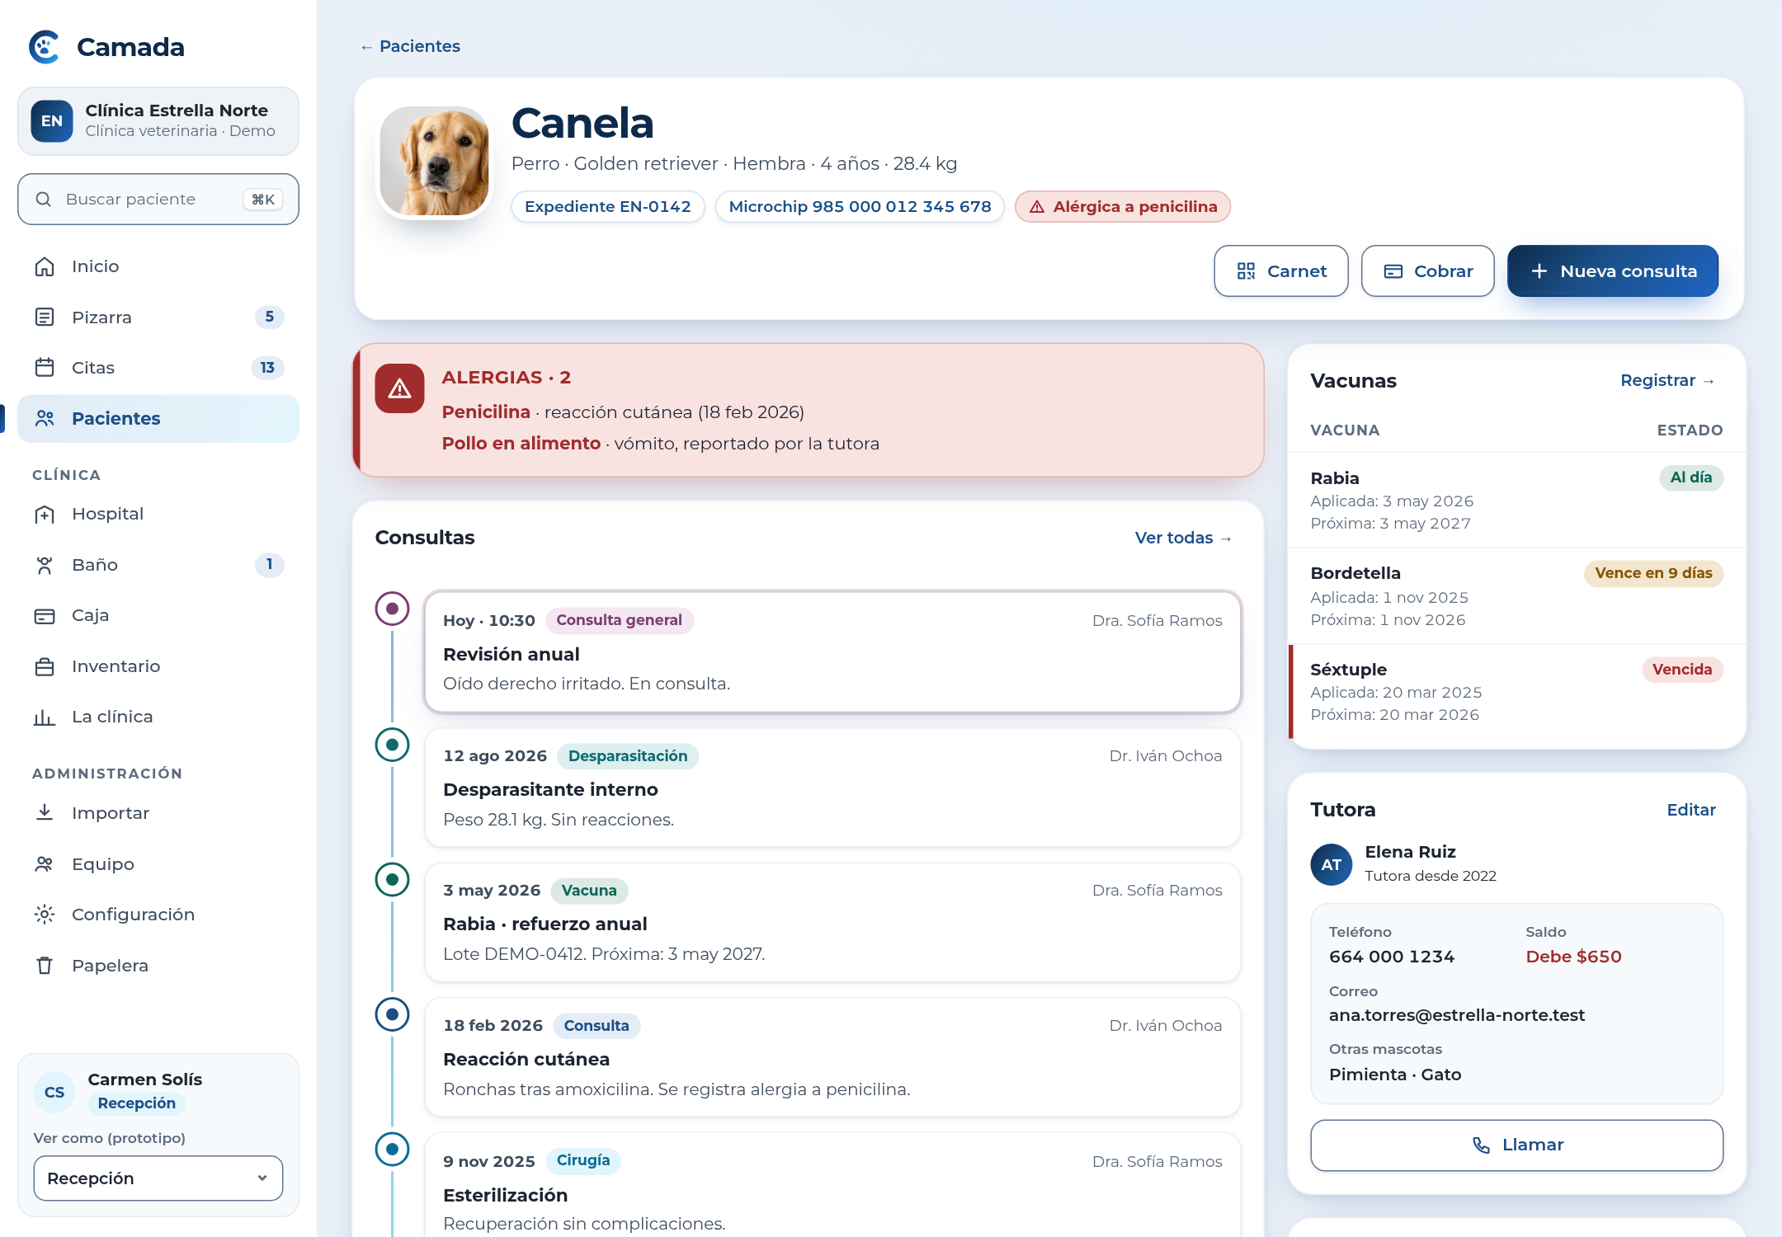Click the Rabia · refuerzo anual consultation

click(x=832, y=923)
